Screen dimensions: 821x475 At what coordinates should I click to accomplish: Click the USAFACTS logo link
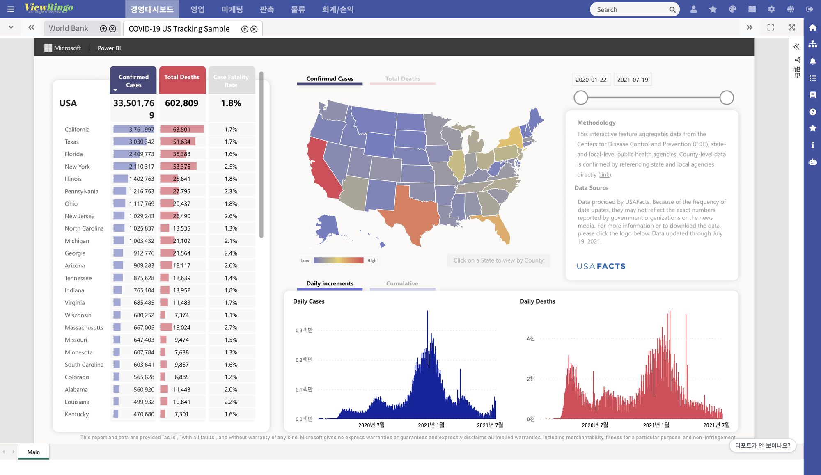601,266
